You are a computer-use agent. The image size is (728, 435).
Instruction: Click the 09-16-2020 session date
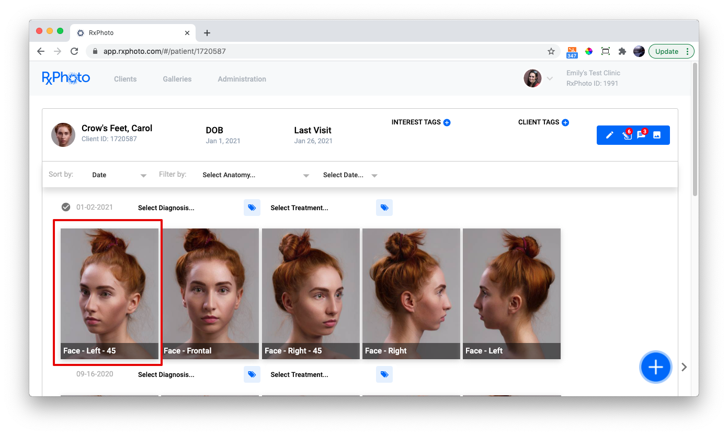click(95, 374)
